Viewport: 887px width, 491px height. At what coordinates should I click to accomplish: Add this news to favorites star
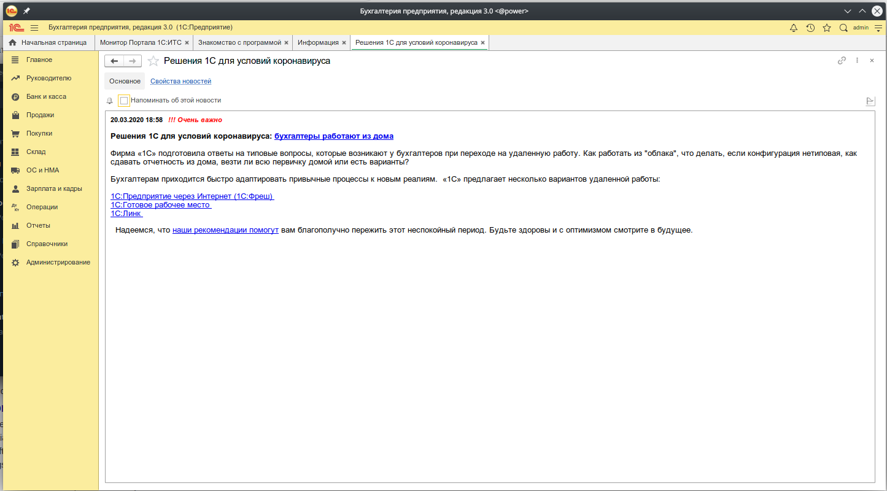[153, 61]
